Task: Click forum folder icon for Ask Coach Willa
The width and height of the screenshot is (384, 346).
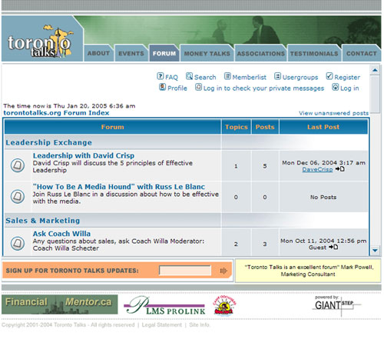Action: click(x=18, y=243)
